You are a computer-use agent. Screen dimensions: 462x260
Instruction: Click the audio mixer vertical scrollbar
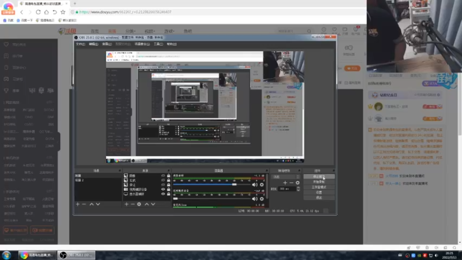(267, 186)
